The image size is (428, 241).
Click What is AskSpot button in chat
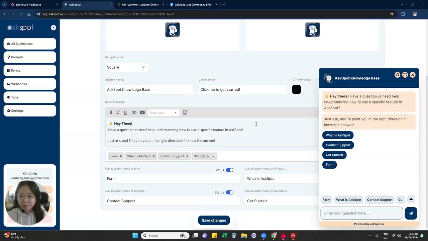tap(338, 135)
